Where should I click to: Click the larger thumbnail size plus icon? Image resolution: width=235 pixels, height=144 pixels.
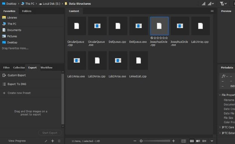pos(174,141)
